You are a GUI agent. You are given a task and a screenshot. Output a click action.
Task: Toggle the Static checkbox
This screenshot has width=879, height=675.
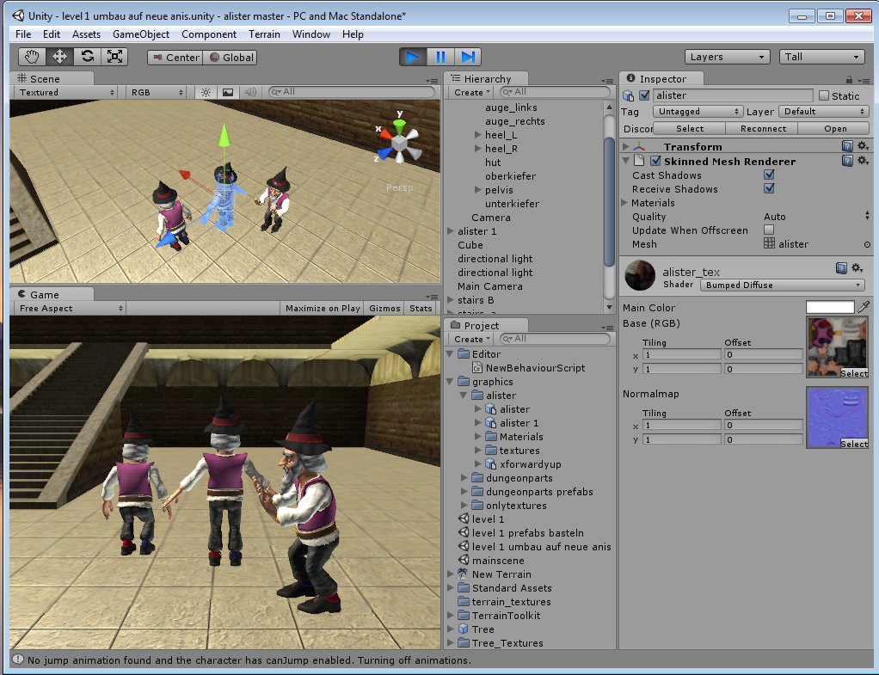tap(824, 96)
